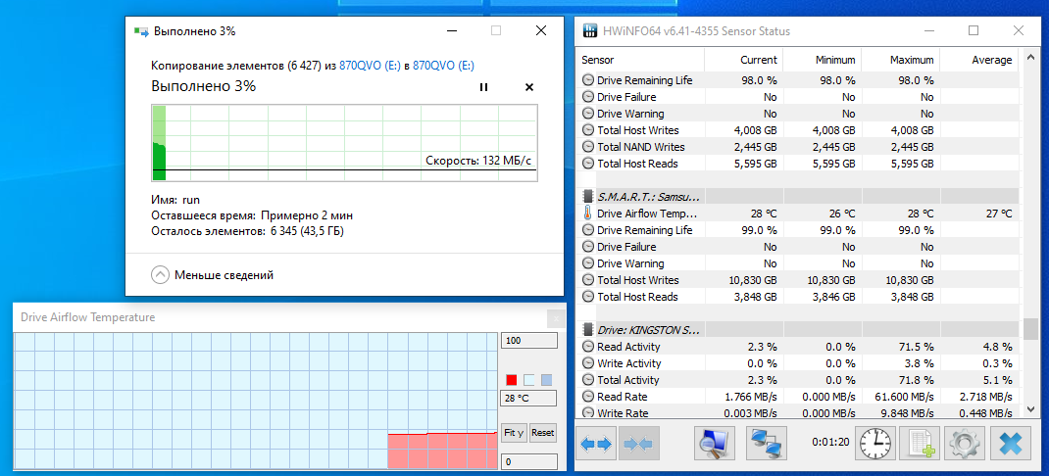Screen dimensions: 1049x476
Task: Click the Minimum column header
Action: click(x=823, y=60)
